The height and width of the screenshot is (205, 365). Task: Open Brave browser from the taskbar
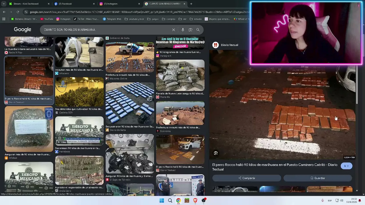point(195,200)
